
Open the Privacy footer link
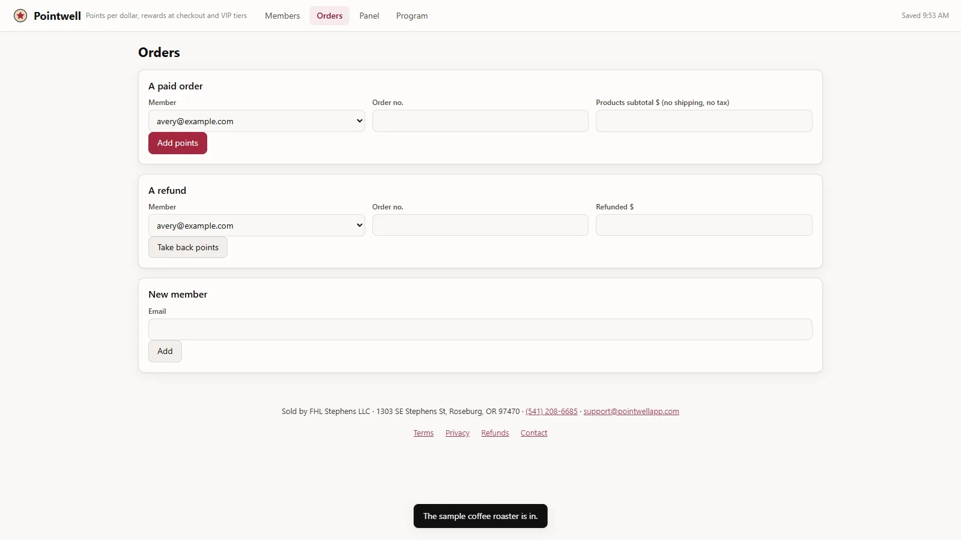point(458,433)
